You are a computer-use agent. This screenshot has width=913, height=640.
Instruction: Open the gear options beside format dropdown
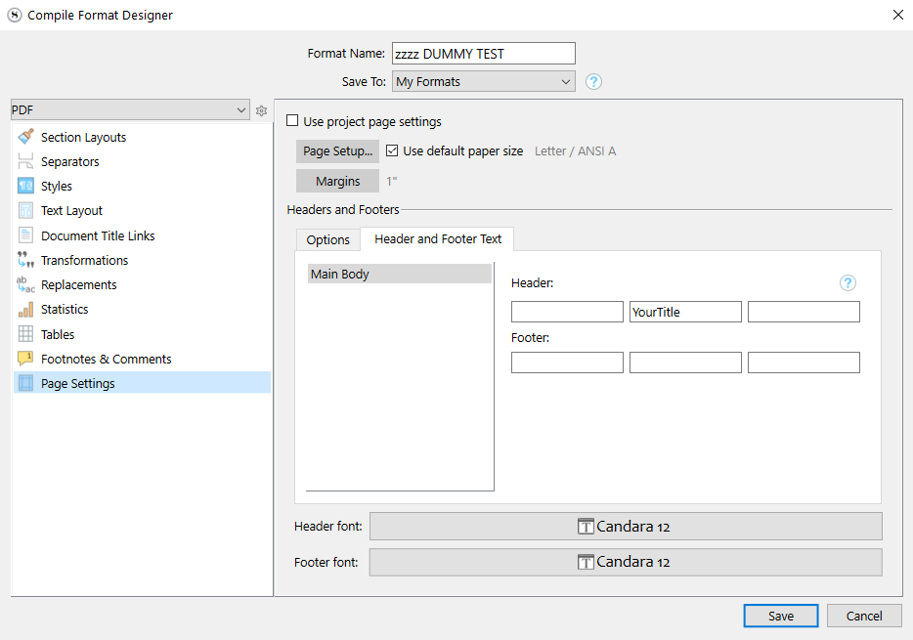click(x=262, y=111)
